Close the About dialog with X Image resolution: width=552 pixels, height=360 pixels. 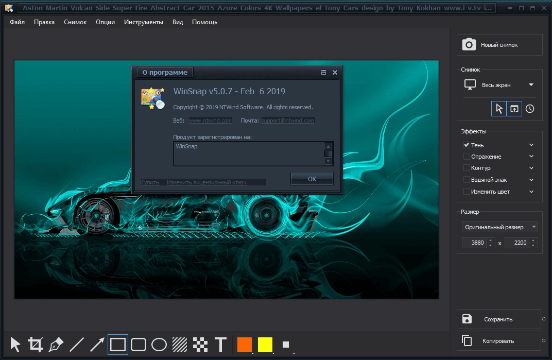[335, 72]
